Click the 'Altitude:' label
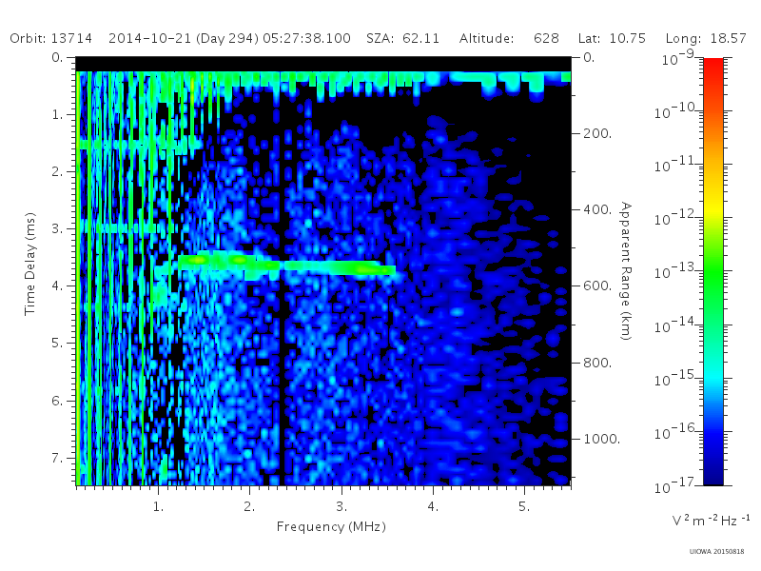The image size is (761, 571). [486, 38]
